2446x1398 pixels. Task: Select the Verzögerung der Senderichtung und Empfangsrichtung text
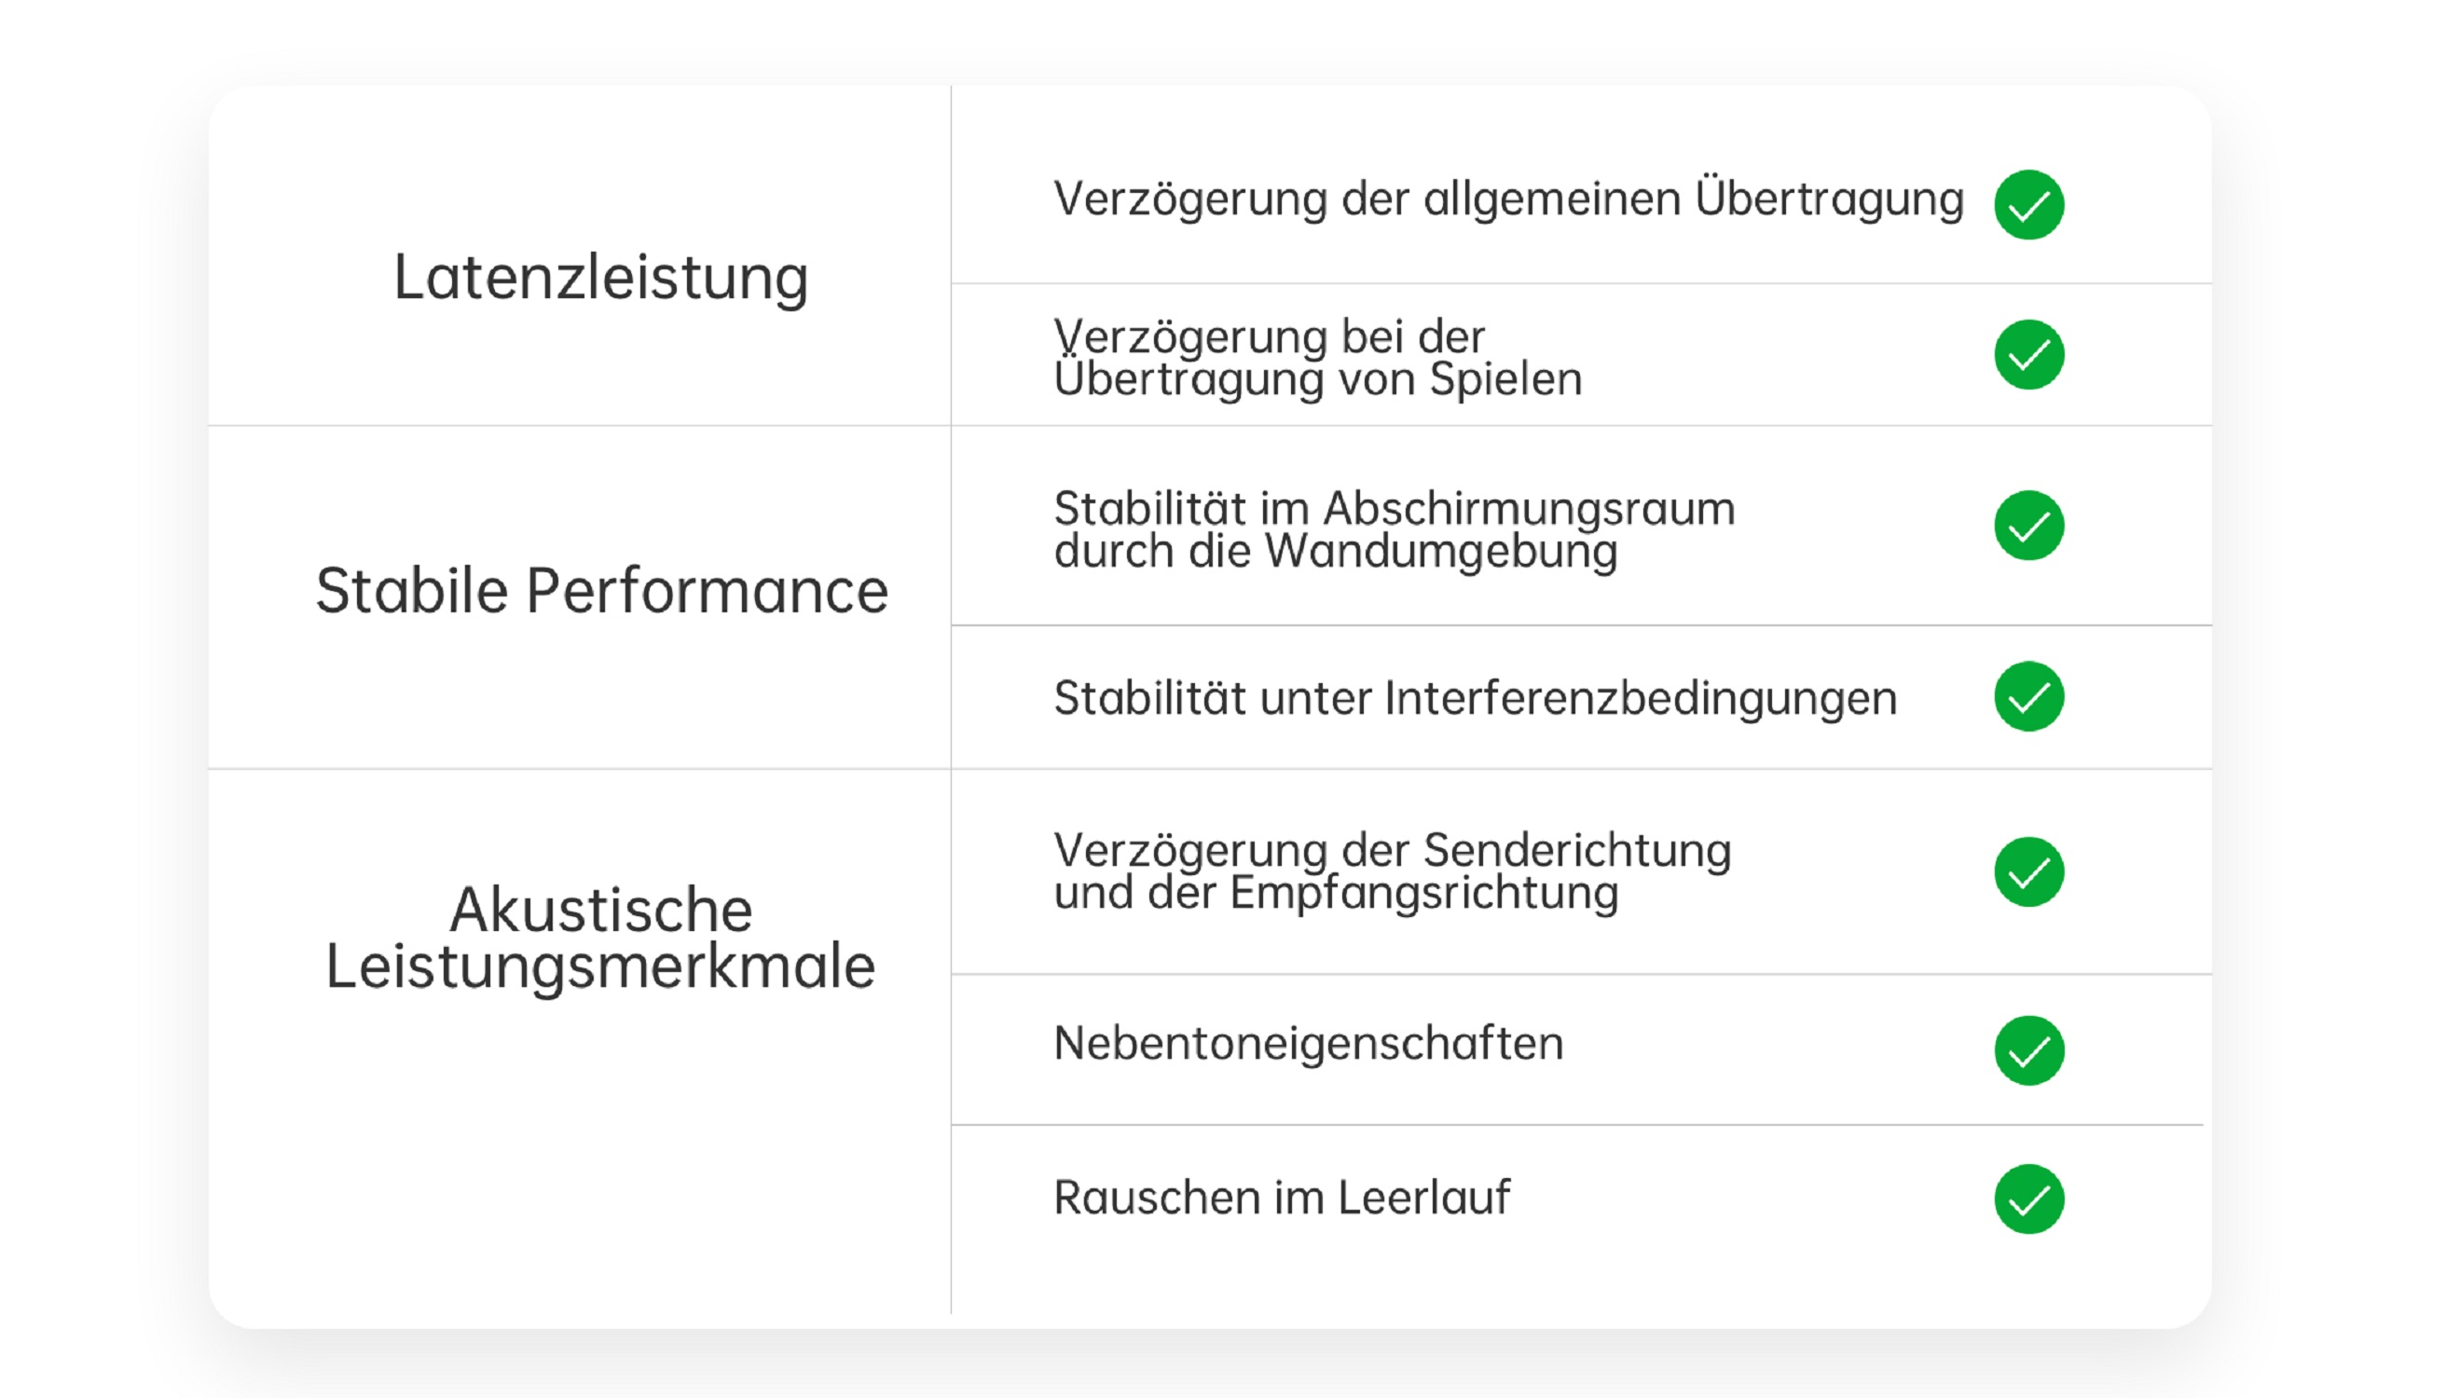[1392, 870]
